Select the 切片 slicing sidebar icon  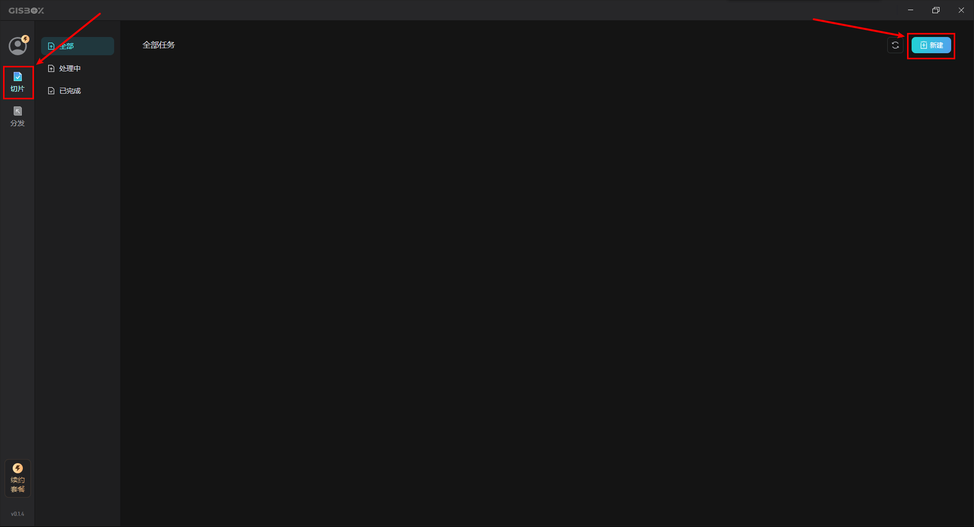coord(18,82)
